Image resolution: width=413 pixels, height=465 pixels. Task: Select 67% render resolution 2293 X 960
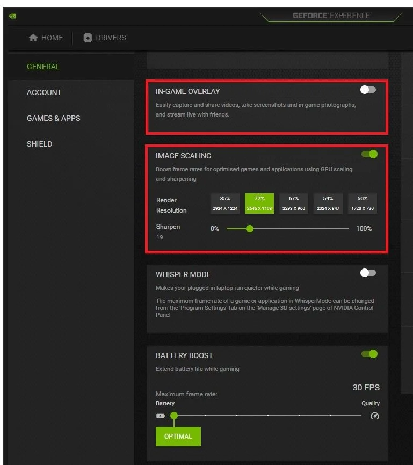click(x=294, y=204)
